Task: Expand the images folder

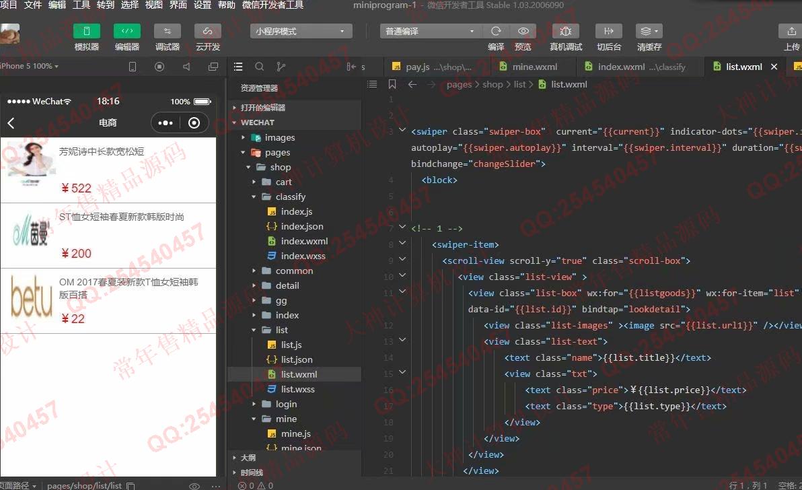Action: 295,137
